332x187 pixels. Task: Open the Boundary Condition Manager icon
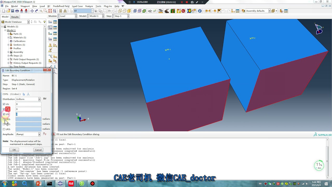pos(55,28)
